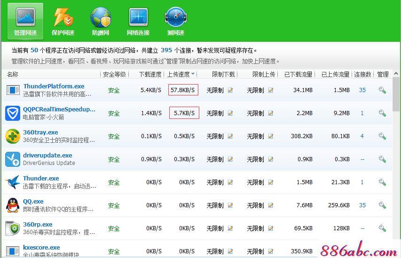Edit download limit for QQ.exe
Viewport: 401px width, 258px height.
[230, 205]
